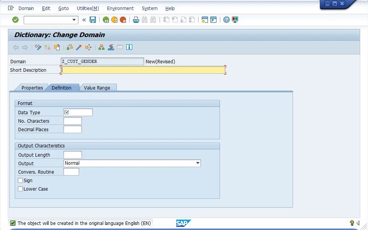Open the Environment menu

(120, 8)
